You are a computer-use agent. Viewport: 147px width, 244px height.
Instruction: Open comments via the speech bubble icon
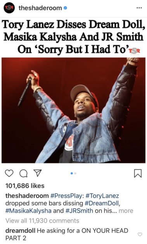(x=23, y=173)
